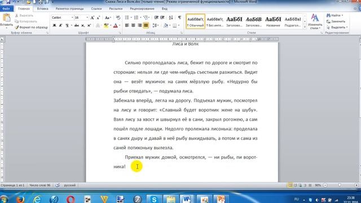This screenshot has width=361, height=203.
Task: Apply the yellow text highlight color
Action: (106, 25)
